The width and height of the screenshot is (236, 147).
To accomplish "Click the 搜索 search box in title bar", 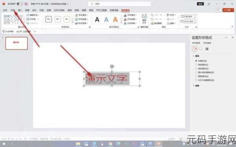I will (119, 4).
